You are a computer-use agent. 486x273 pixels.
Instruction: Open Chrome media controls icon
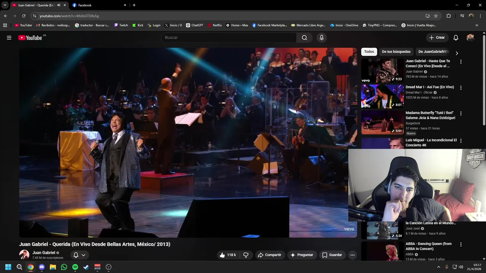(462, 16)
